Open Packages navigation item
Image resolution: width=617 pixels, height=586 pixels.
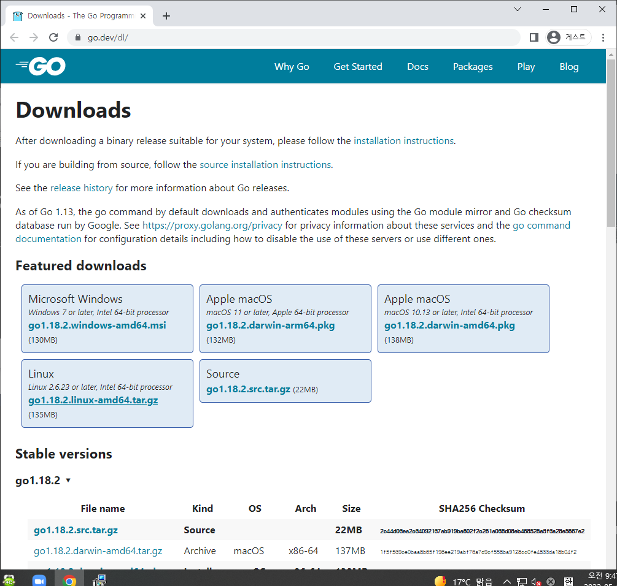tap(473, 66)
